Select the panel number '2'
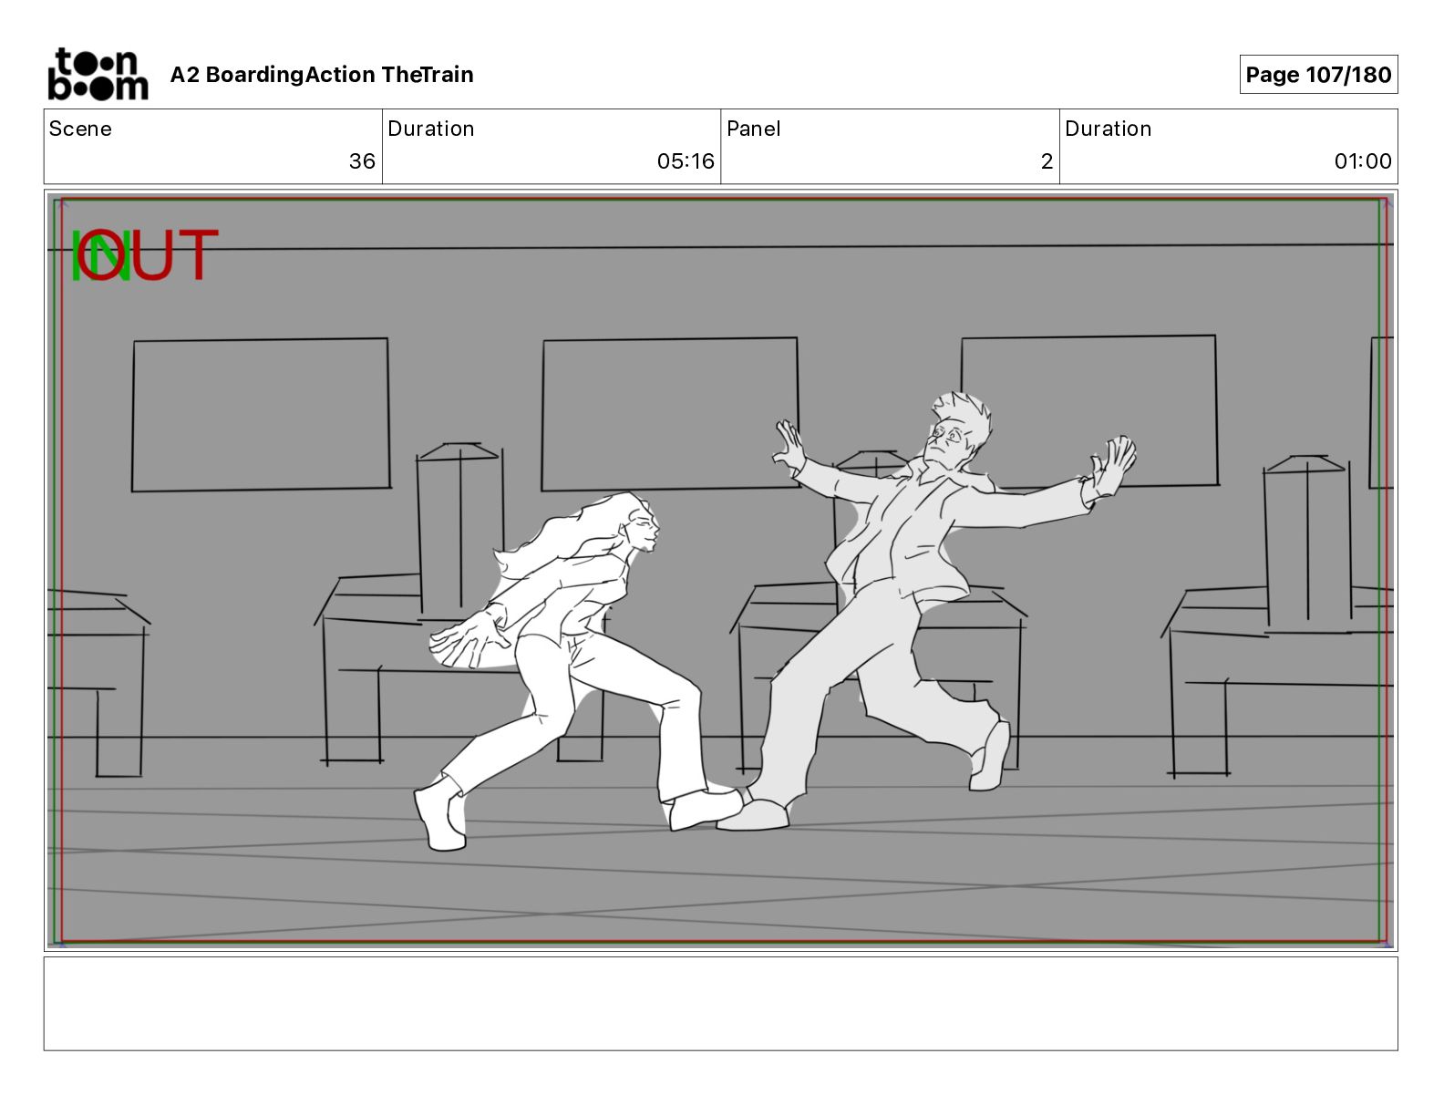1444x1116 pixels. point(1047,161)
